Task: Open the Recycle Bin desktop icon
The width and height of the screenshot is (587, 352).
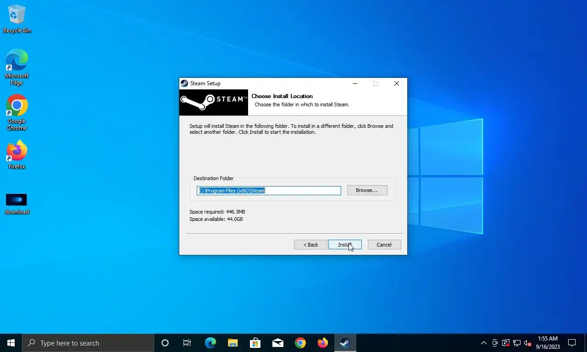Action: click(x=17, y=19)
